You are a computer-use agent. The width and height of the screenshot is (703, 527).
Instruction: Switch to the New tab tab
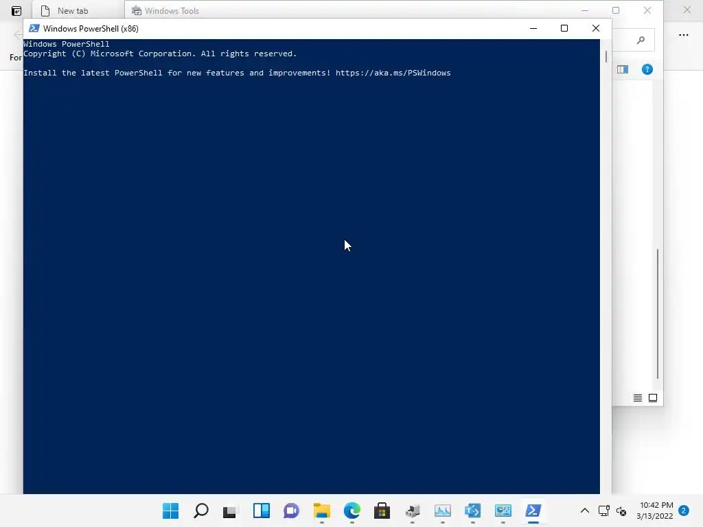coord(73,11)
